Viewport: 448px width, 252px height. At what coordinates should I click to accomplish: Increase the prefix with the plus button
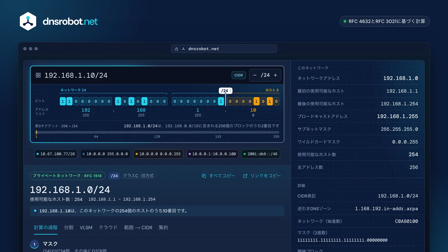point(276,75)
